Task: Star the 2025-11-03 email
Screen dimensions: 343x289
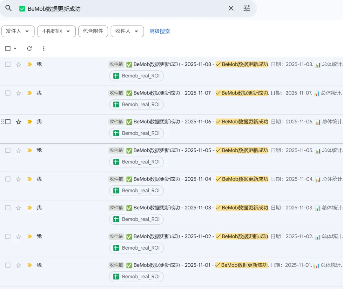Action: pyautogui.click(x=19, y=208)
